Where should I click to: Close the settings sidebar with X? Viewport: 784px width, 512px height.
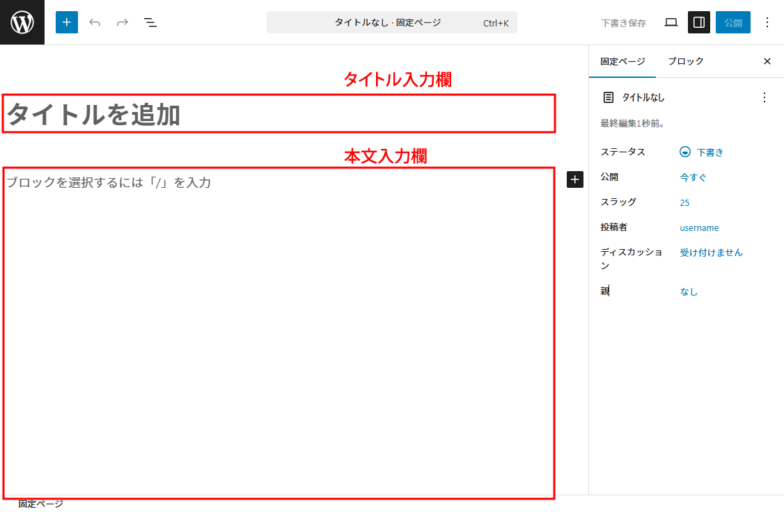tap(767, 61)
